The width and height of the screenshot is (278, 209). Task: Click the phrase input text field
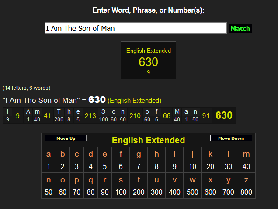pyautogui.click(x=136, y=28)
